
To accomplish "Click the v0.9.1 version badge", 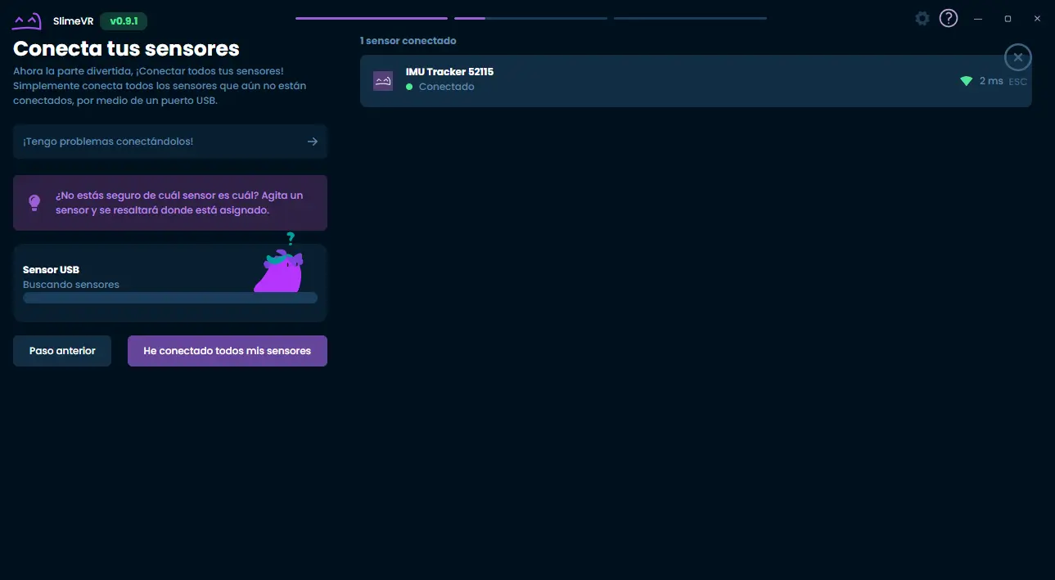I will [x=124, y=21].
